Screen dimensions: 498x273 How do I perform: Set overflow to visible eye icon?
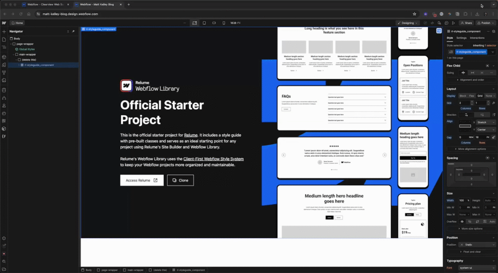(462, 222)
